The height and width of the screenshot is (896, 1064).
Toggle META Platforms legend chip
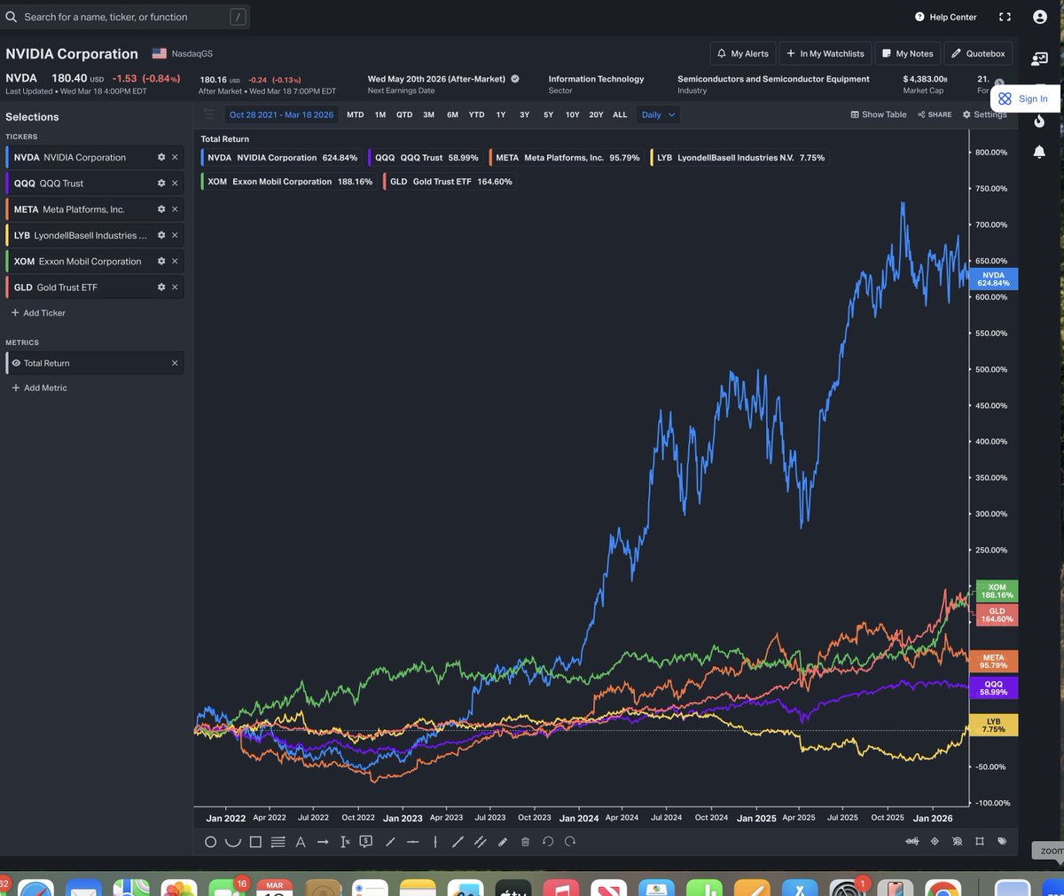(x=567, y=158)
